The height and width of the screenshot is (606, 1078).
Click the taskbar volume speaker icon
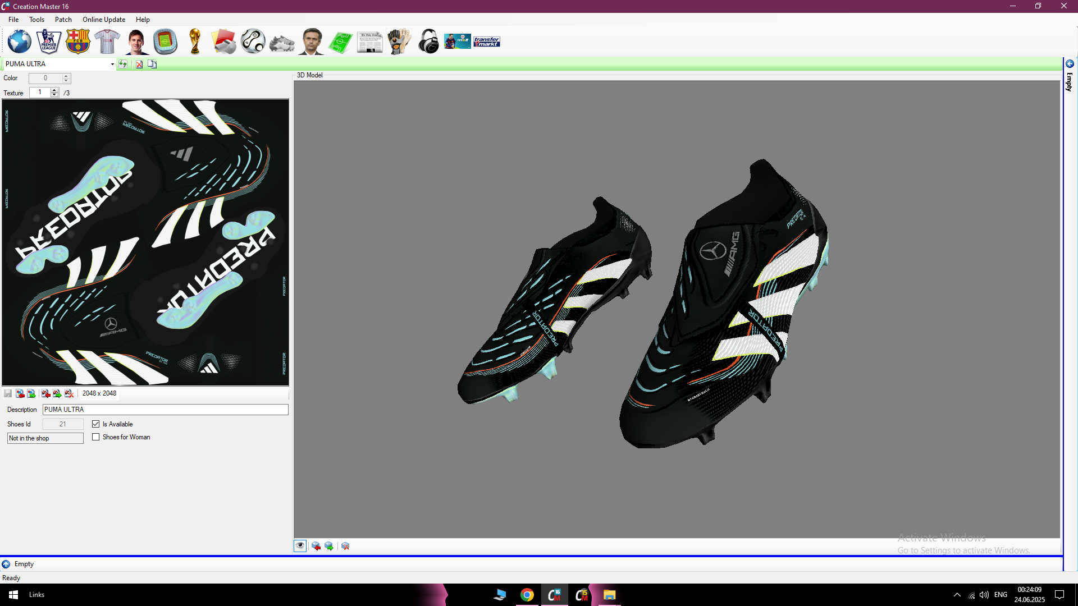[984, 595]
